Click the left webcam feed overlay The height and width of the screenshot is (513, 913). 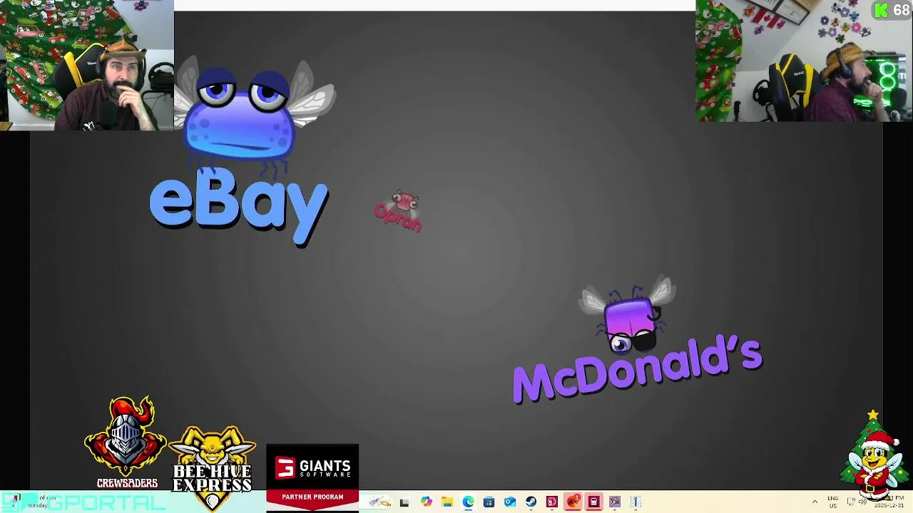click(x=87, y=65)
